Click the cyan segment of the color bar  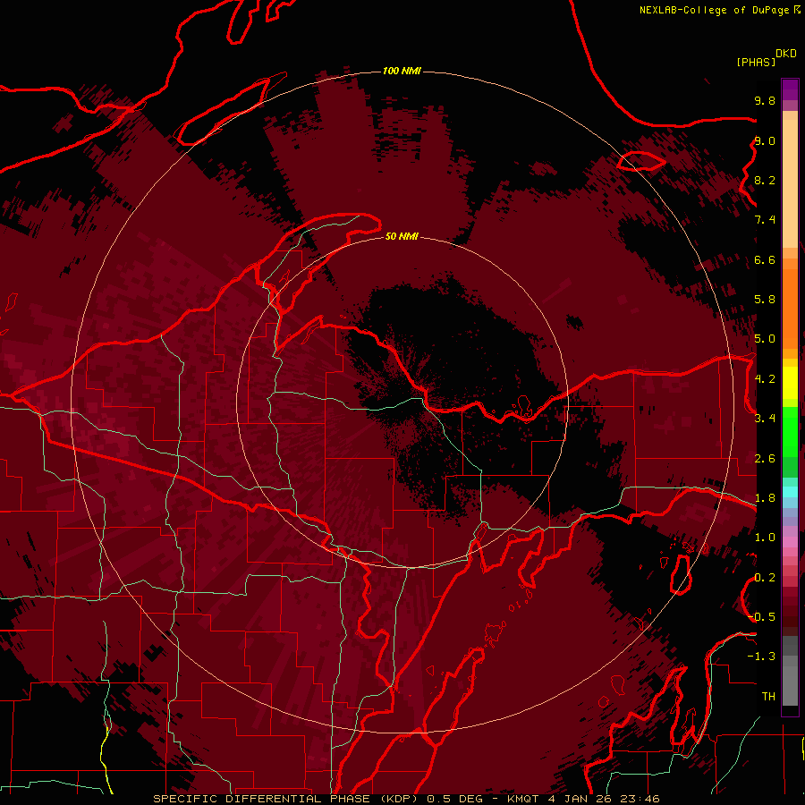[x=790, y=491]
